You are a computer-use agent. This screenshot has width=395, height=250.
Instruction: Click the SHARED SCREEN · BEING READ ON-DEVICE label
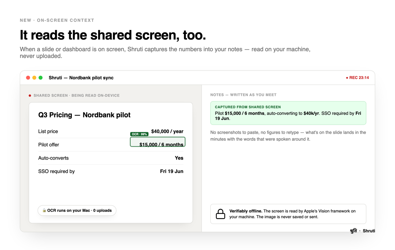click(x=76, y=95)
